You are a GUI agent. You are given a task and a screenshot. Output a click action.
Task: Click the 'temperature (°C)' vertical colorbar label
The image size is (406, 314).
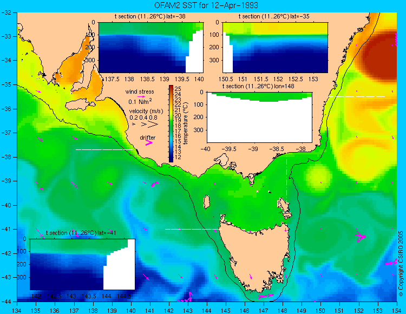186,123
